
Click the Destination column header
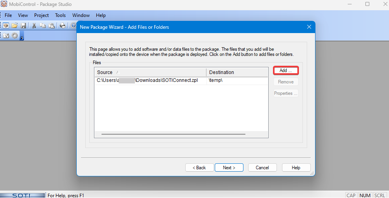[x=237, y=72]
